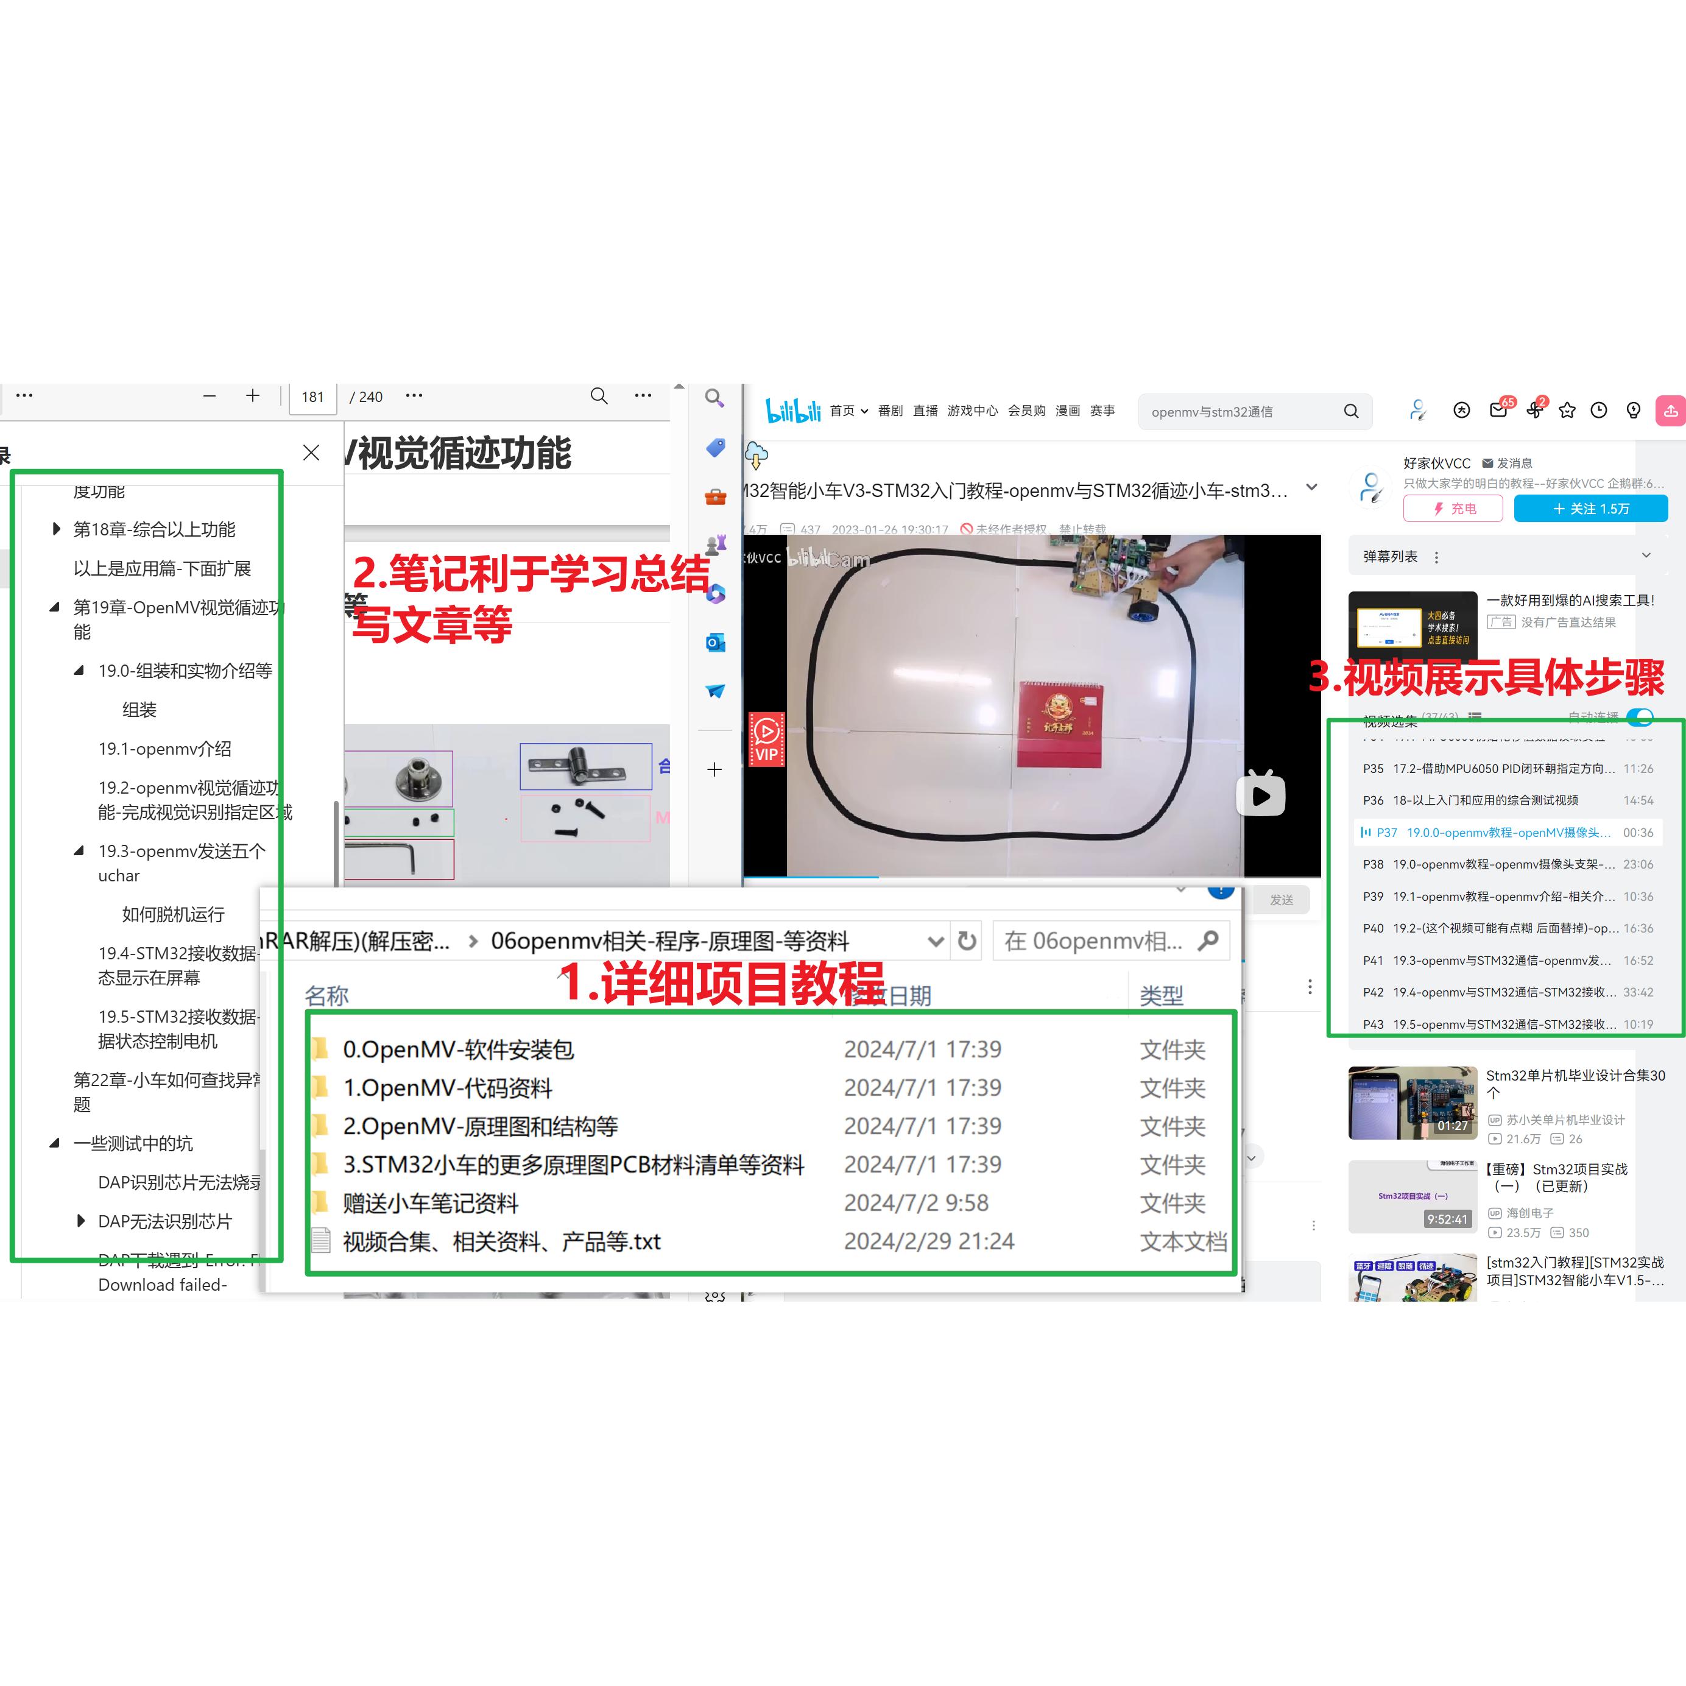Expand DAP无法识别芯片 in the outline
1686x1686 pixels.
(81, 1221)
